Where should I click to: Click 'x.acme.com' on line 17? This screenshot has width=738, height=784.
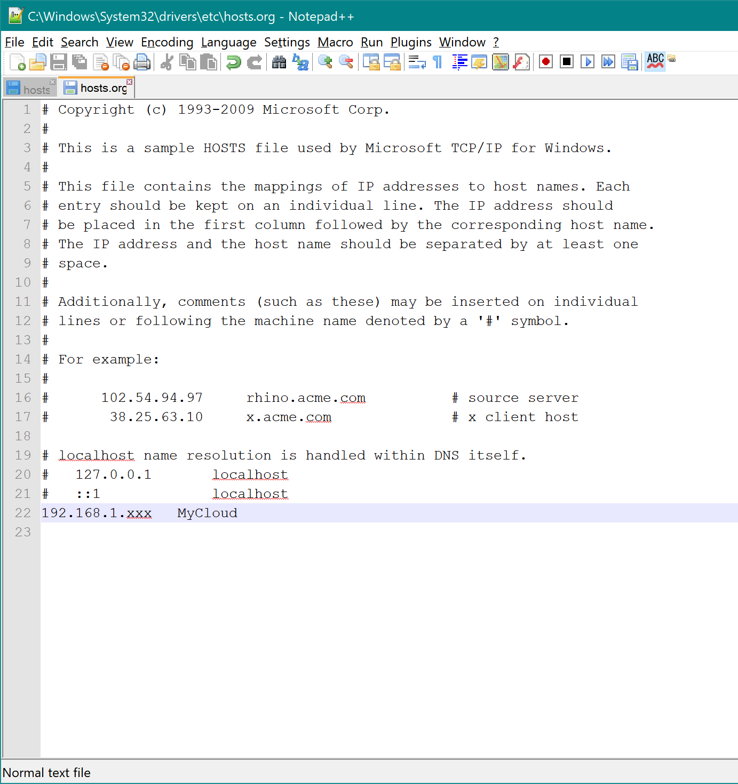tap(289, 417)
